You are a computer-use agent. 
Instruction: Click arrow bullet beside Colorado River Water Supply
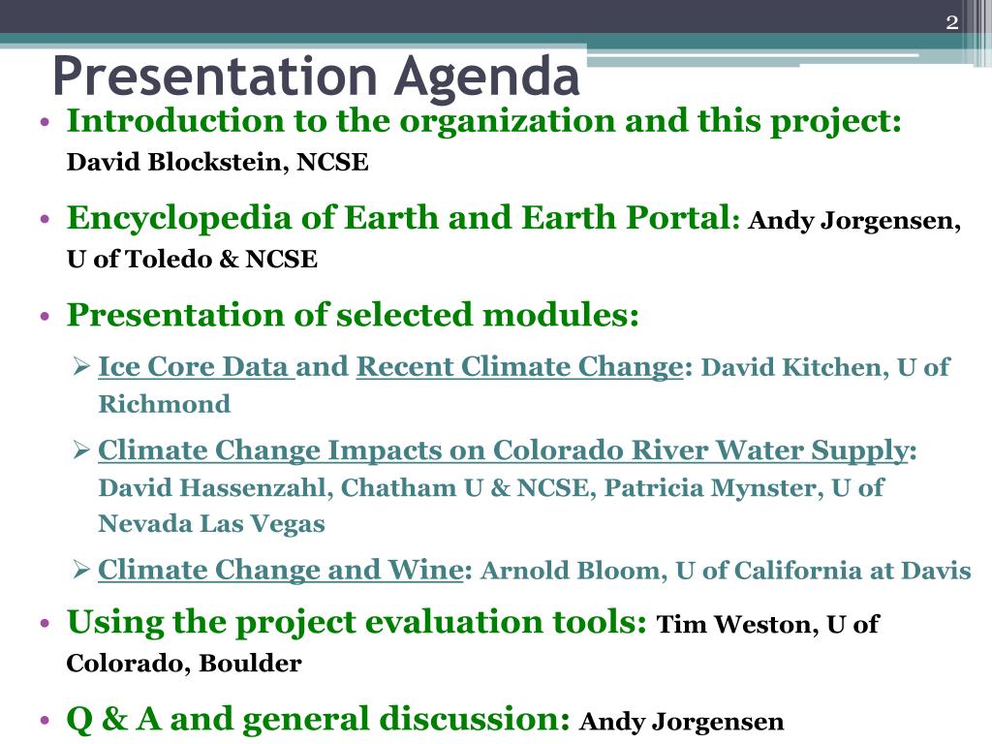(x=81, y=450)
